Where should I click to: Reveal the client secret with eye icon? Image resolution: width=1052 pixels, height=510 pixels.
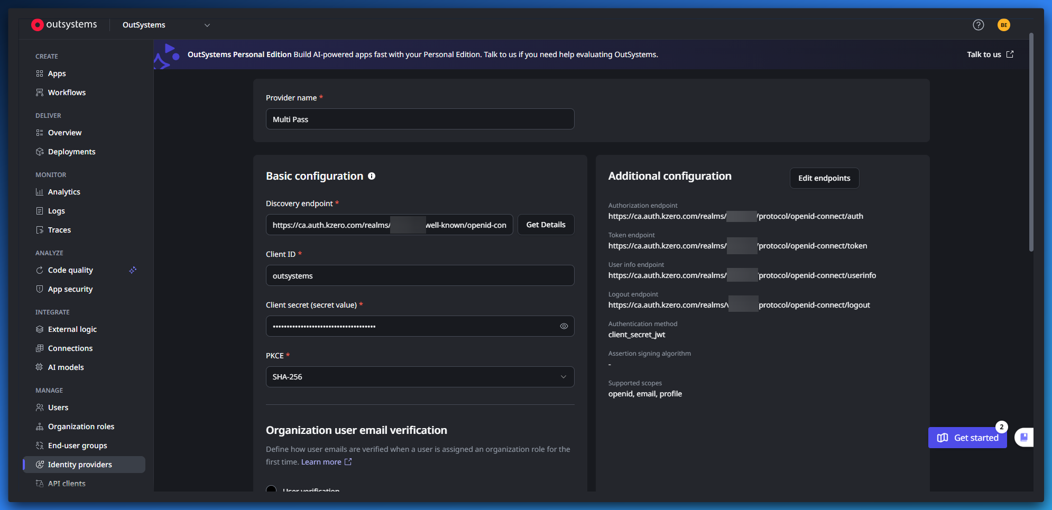tap(564, 326)
